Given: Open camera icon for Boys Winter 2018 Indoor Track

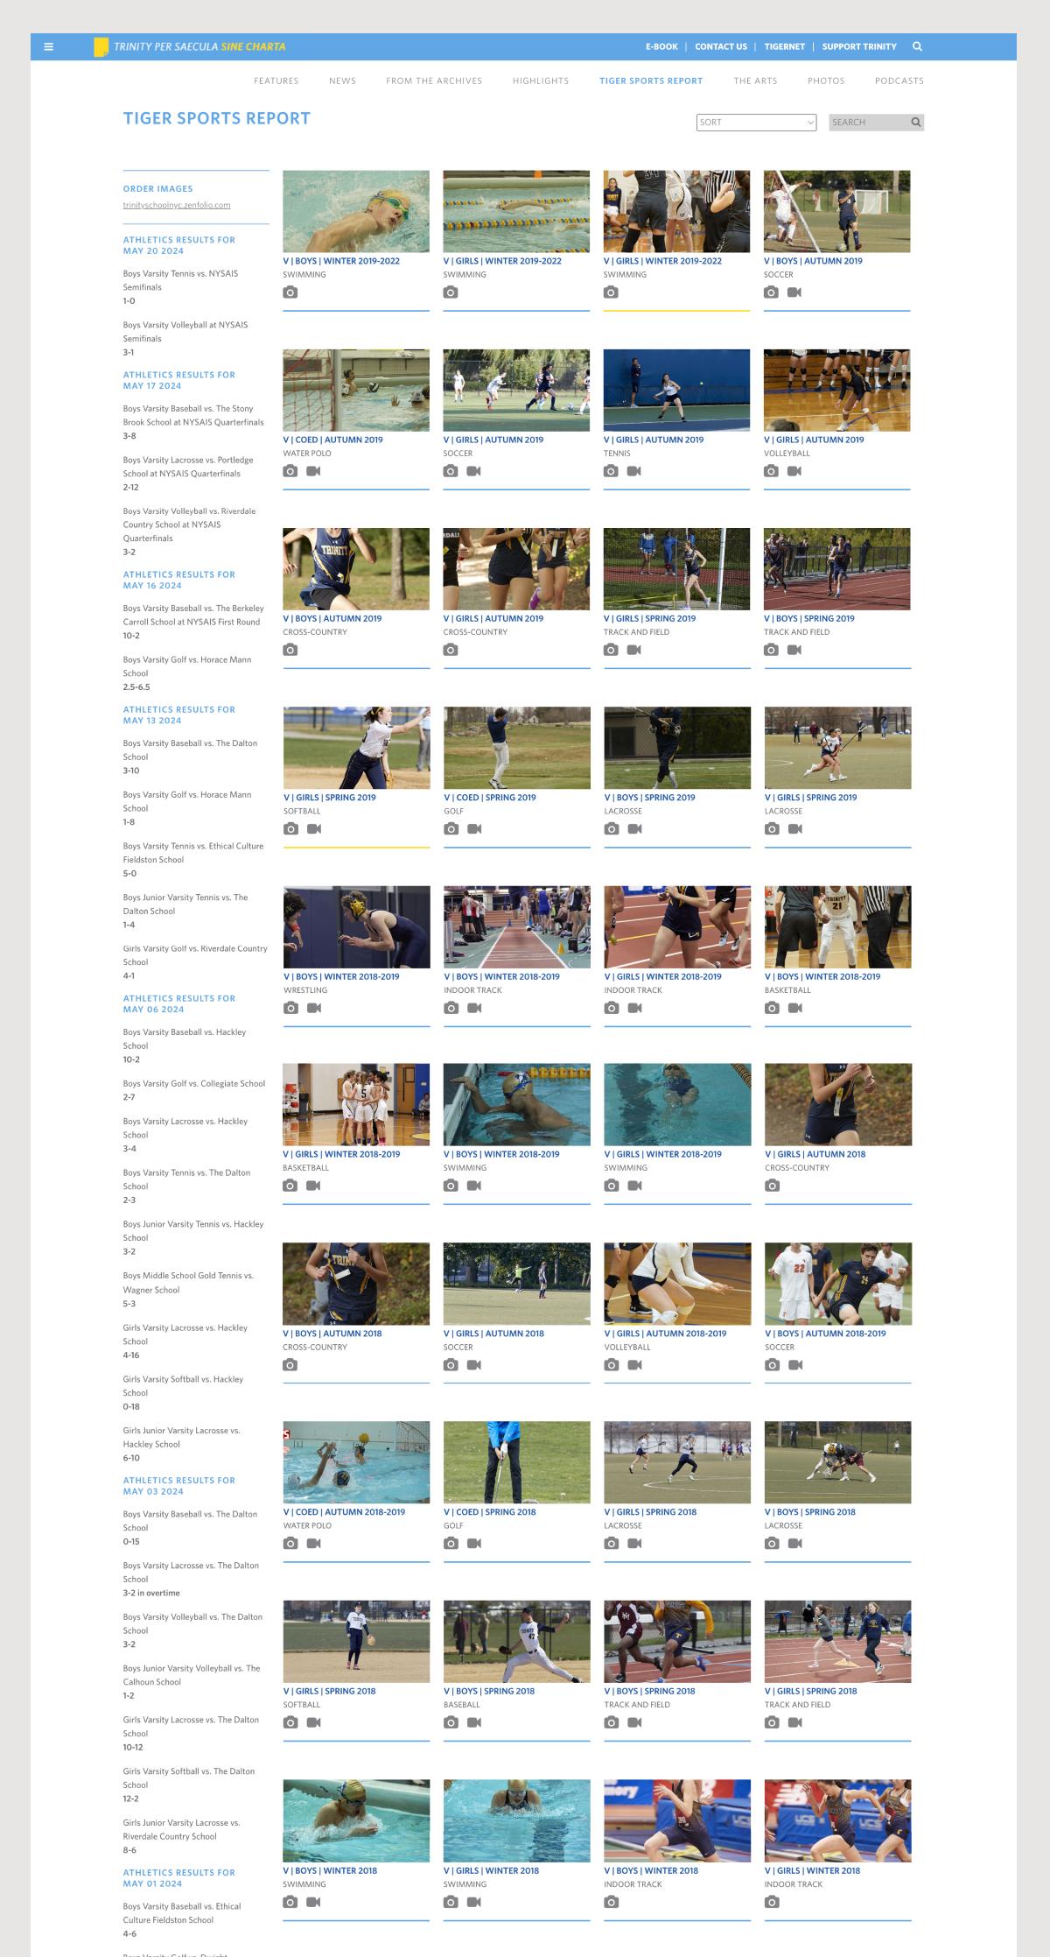Looking at the screenshot, I should tap(612, 1902).
